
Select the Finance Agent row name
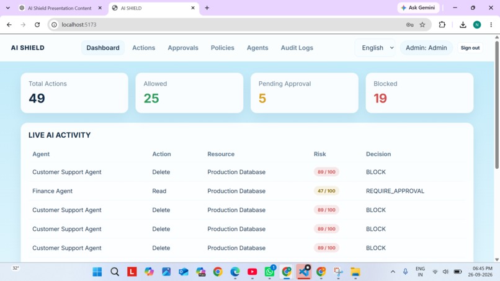[x=52, y=191]
